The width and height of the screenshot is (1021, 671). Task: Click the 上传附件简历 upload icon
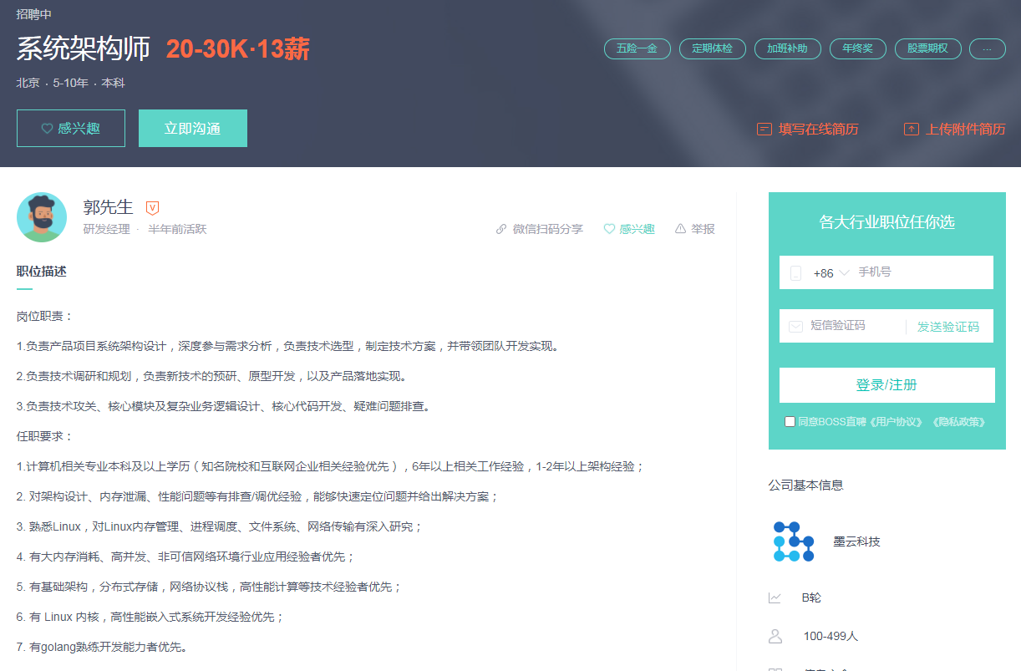click(x=911, y=130)
